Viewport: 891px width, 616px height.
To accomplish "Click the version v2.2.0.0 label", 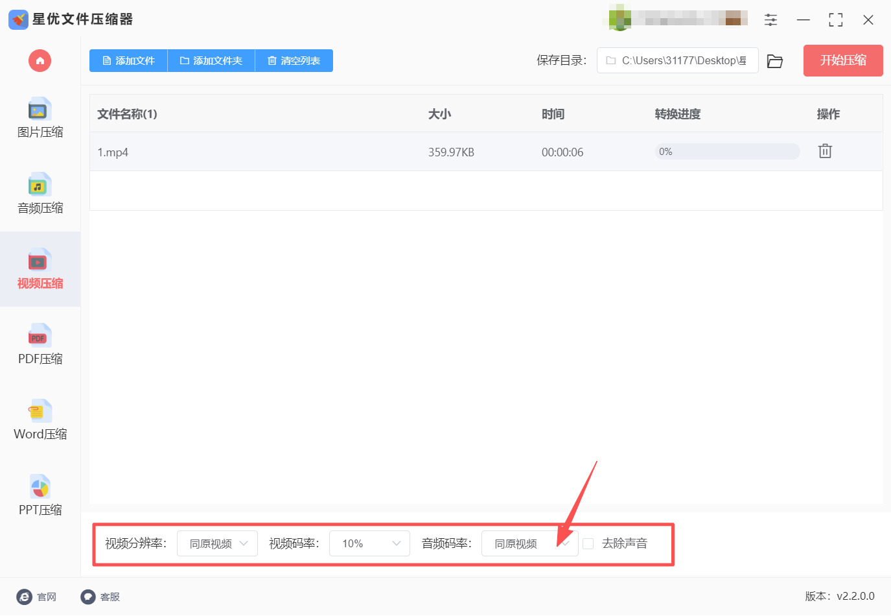I will coord(840,597).
